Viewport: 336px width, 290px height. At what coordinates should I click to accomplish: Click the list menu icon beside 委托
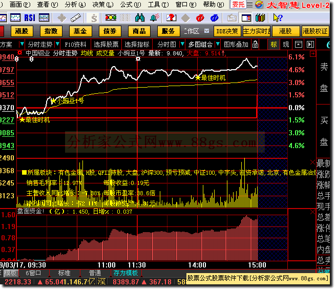point(249,5)
